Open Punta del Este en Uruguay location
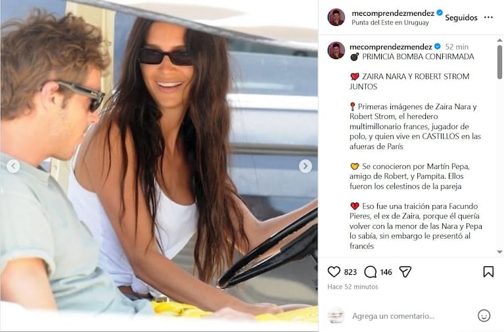The width and height of the screenshot is (504, 332). pos(390,22)
